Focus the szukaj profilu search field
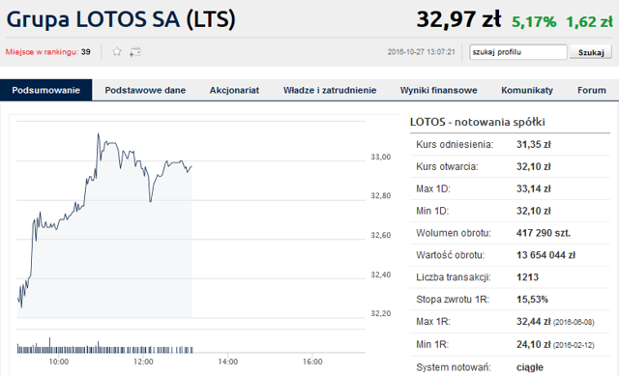The width and height of the screenshot is (619, 377). tap(518, 52)
